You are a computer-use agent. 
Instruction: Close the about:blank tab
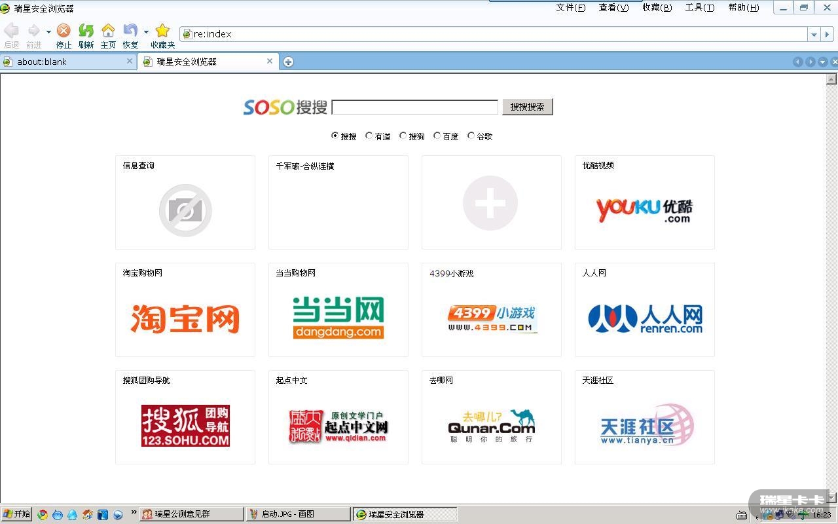coord(130,61)
